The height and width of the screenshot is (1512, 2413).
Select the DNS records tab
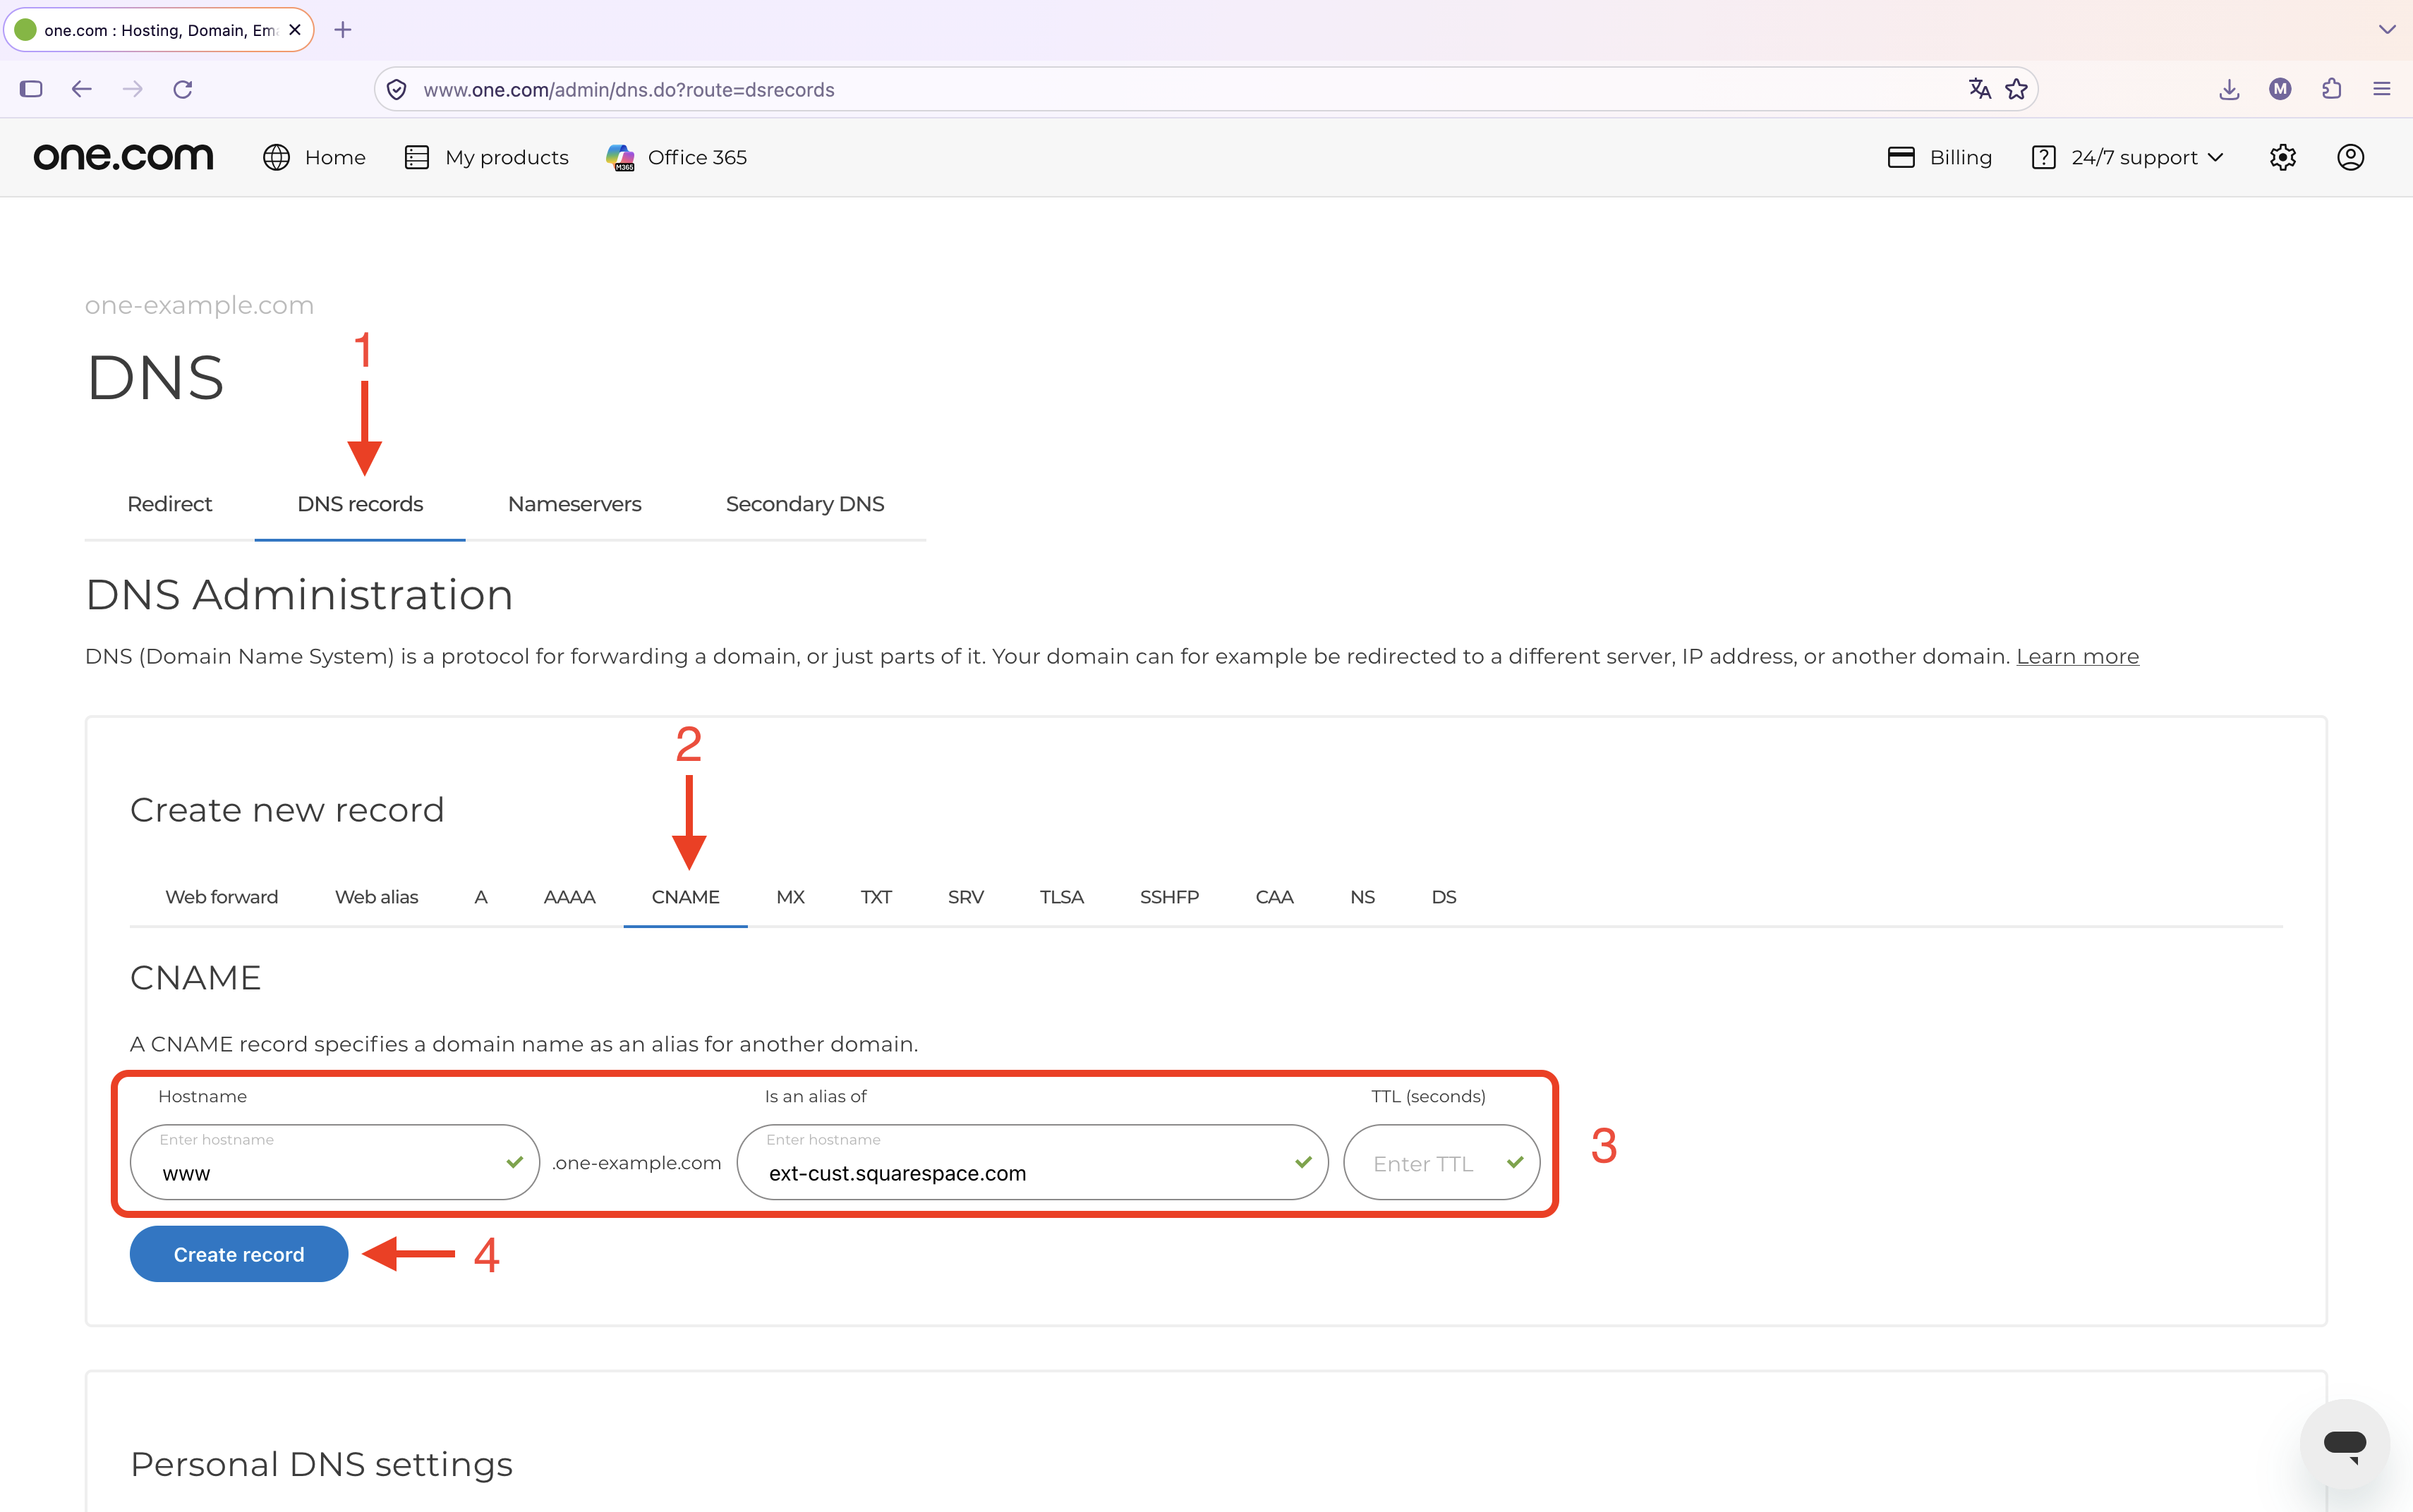click(x=360, y=504)
